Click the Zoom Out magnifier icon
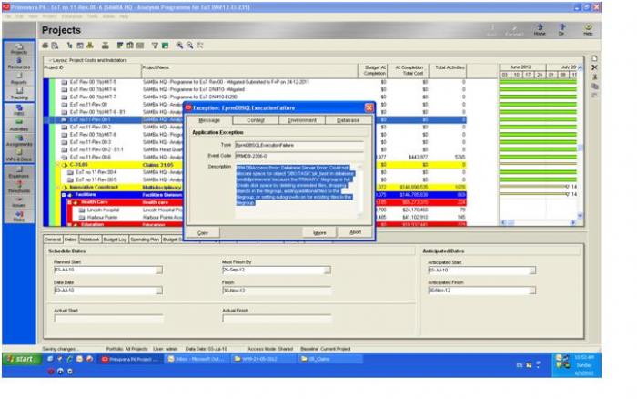Image resolution: width=637 pixels, height=399 pixels. pyautogui.click(x=189, y=46)
